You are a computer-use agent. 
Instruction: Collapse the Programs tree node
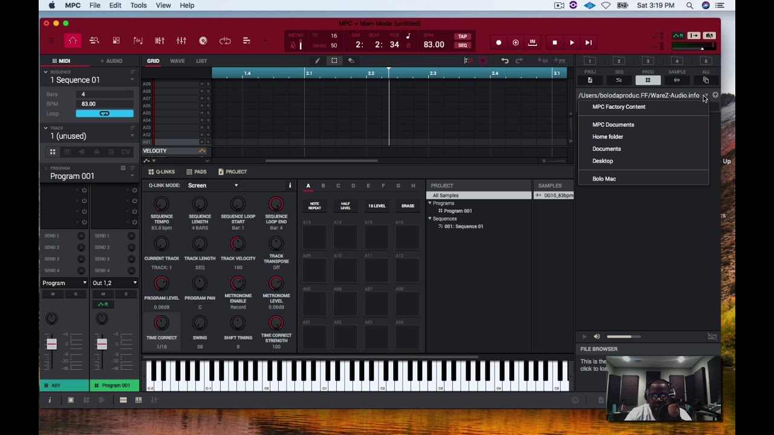tap(430, 203)
